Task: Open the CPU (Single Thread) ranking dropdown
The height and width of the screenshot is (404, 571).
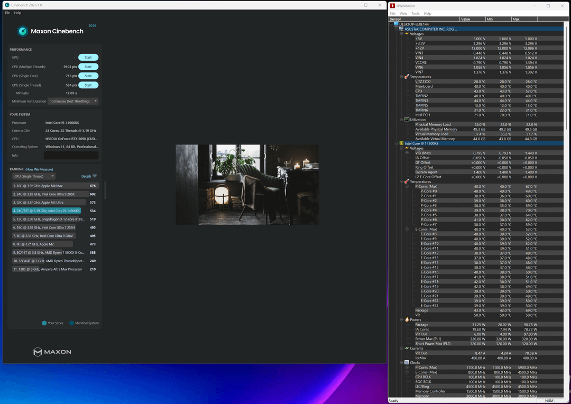Action: [x=34, y=176]
